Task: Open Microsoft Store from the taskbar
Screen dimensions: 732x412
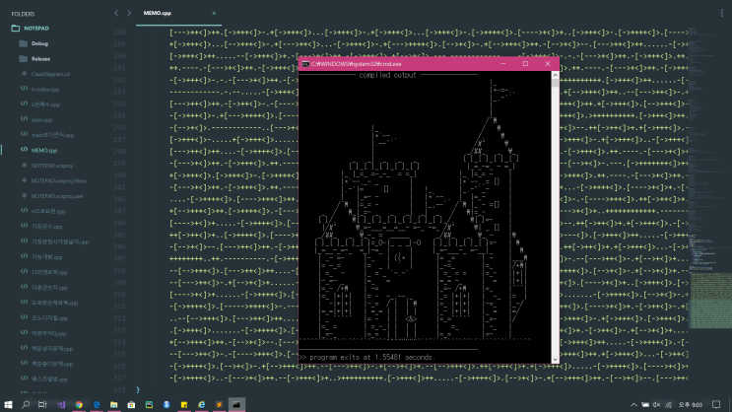Action: [x=131, y=404]
